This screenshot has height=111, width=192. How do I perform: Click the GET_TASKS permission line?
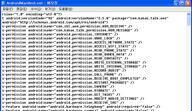coord(61,95)
